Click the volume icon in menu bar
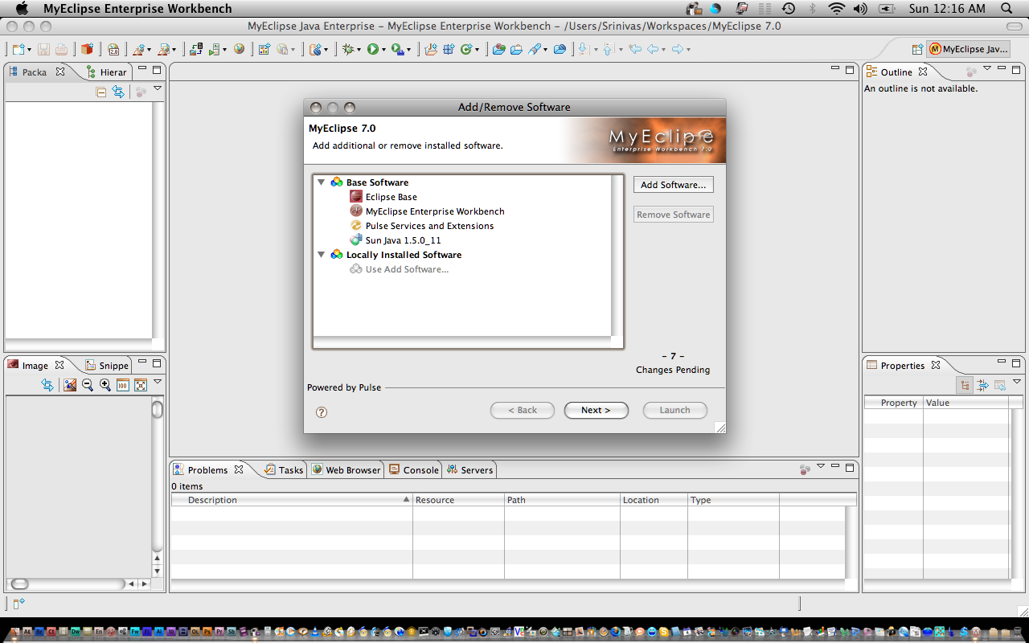The width and height of the screenshot is (1029, 643). tap(860, 9)
